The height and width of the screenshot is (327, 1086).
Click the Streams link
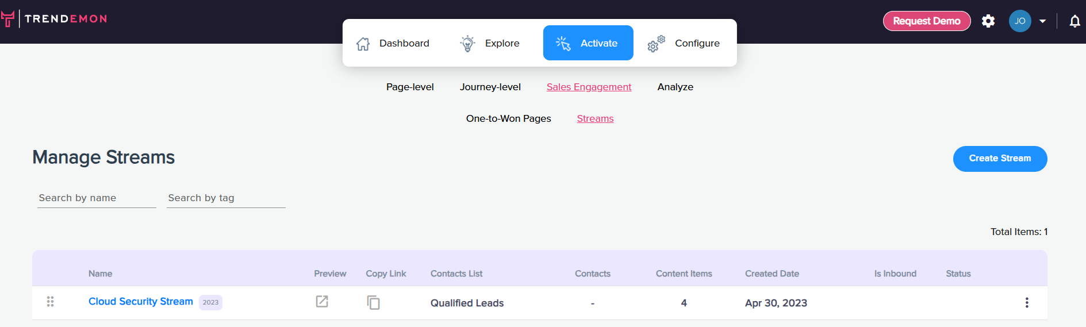point(596,118)
